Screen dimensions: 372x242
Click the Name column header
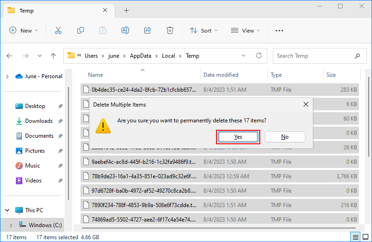[x=95, y=75]
